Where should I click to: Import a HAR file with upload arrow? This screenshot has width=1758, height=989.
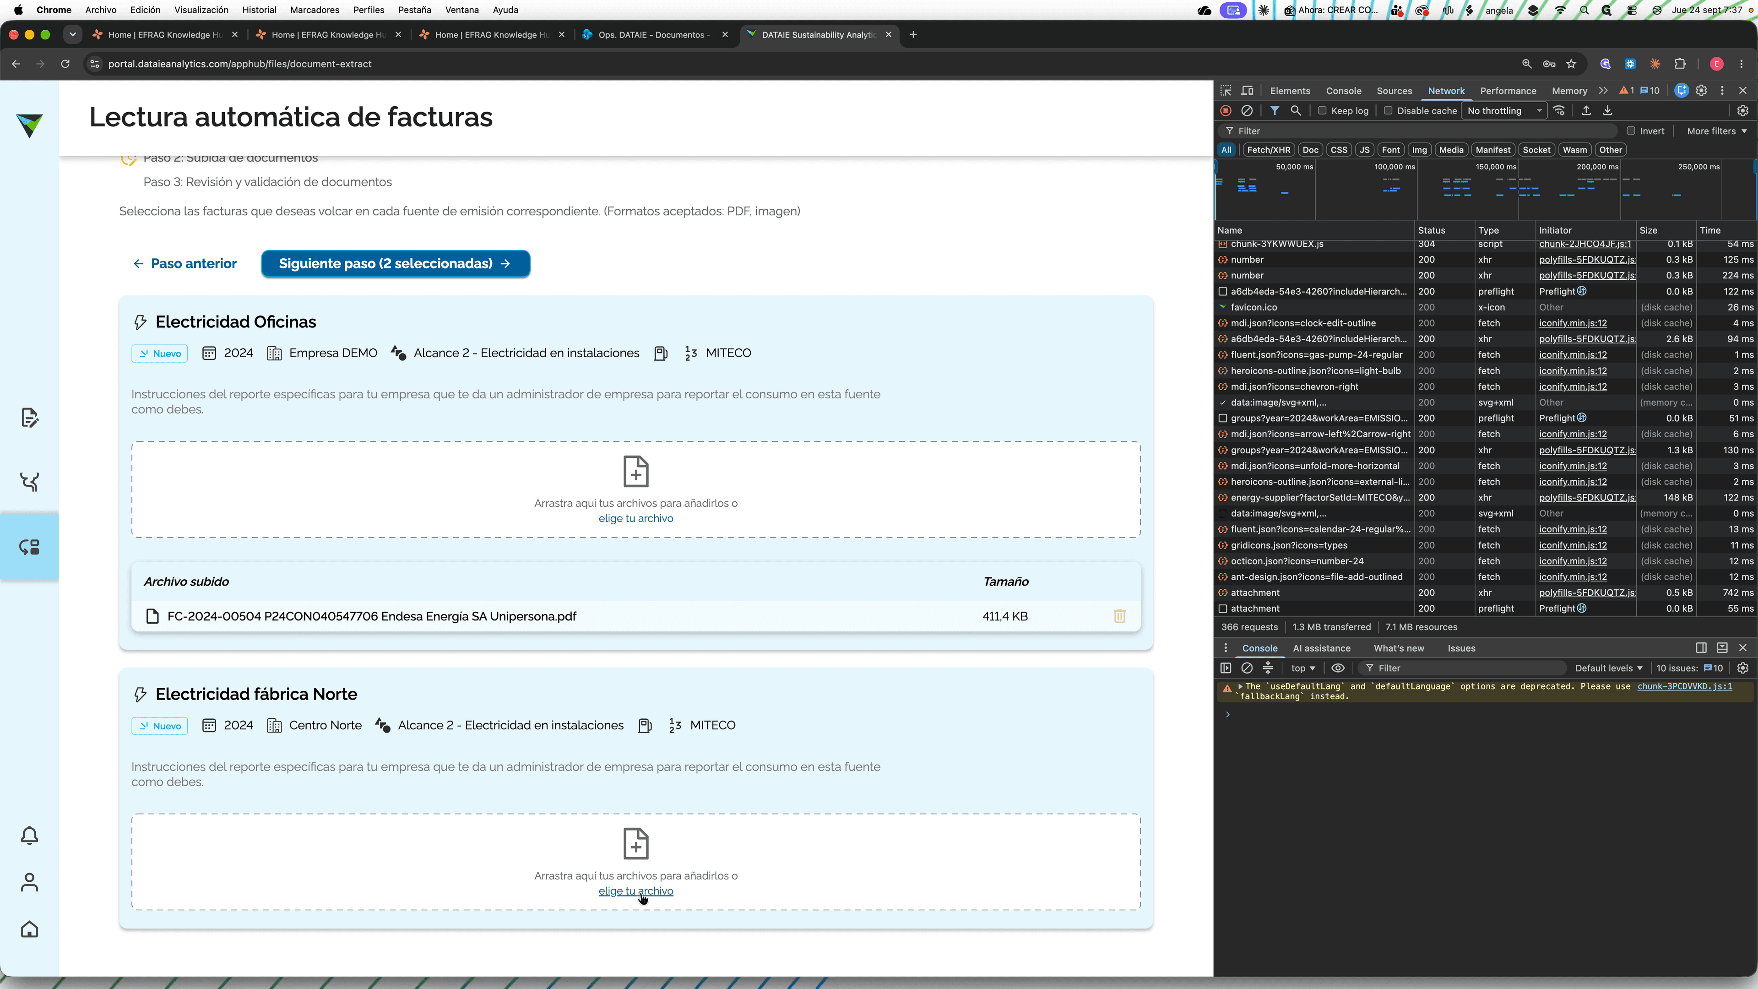1587,110
